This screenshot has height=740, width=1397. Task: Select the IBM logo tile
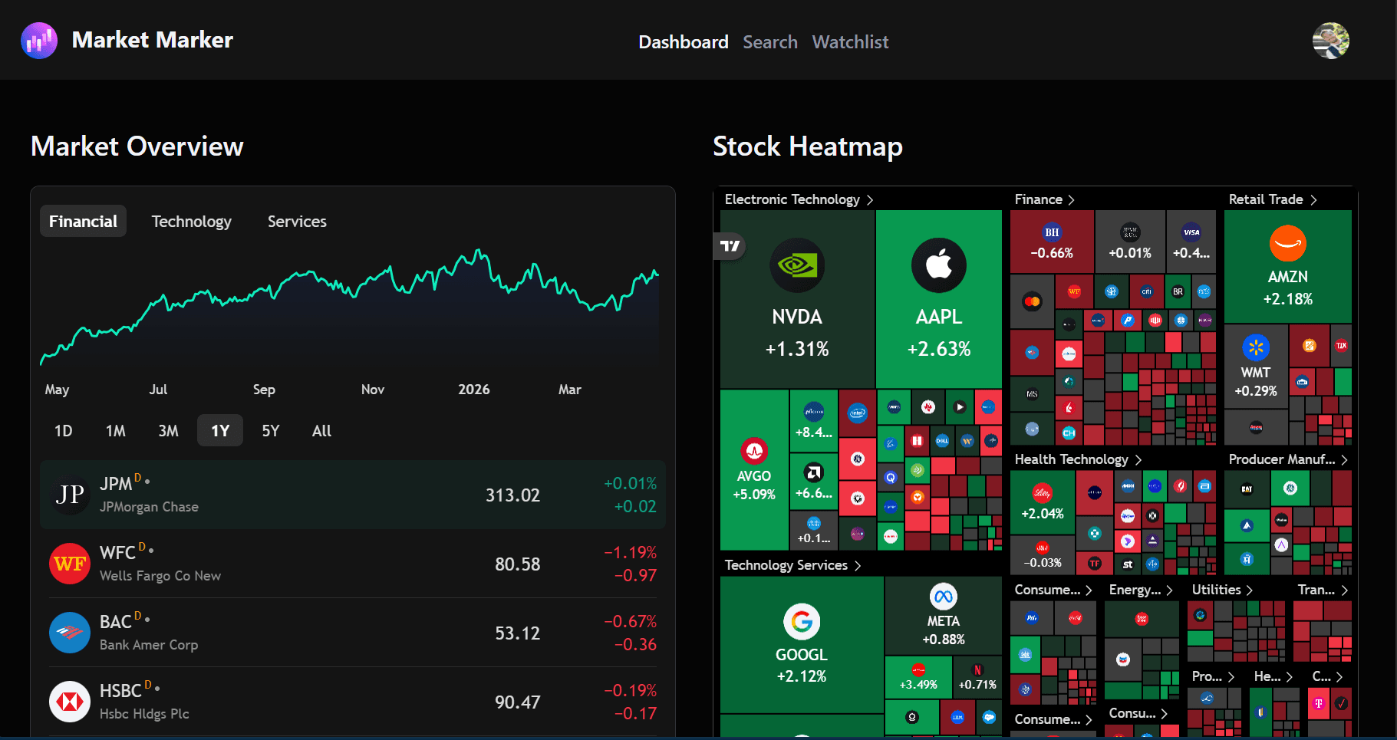(x=957, y=718)
